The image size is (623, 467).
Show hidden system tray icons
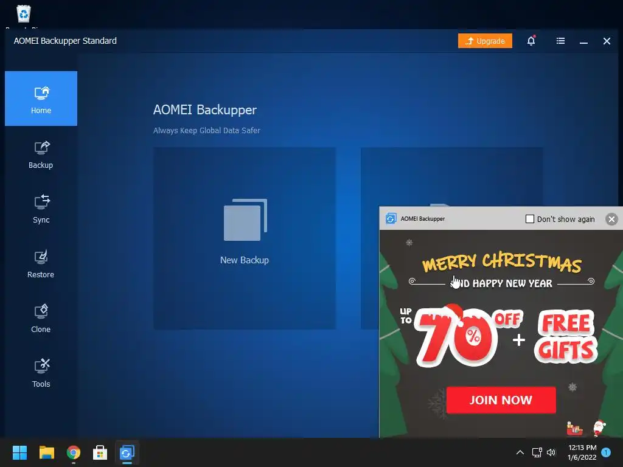[520, 452]
